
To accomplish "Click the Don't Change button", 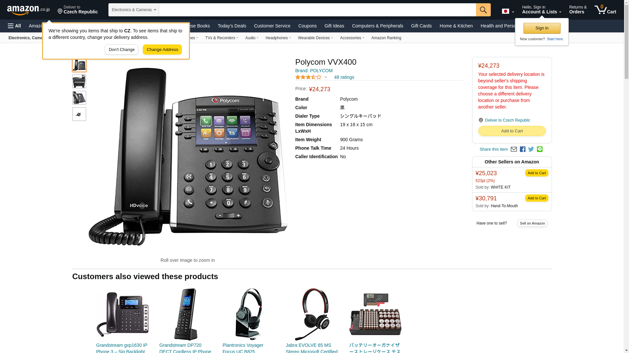I will pos(122,50).
